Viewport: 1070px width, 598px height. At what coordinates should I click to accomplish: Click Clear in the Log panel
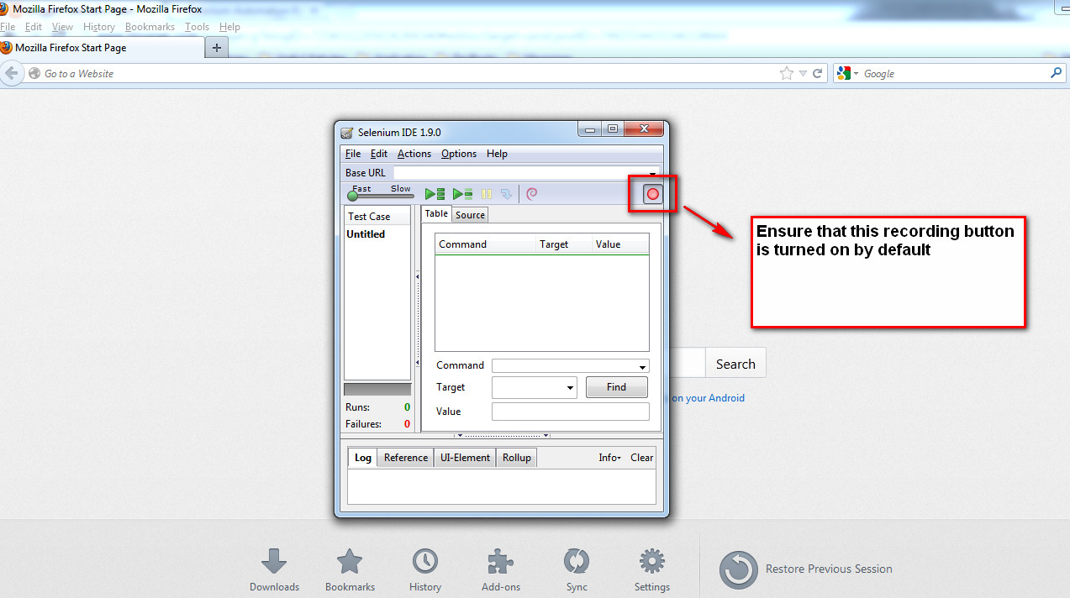pos(641,457)
